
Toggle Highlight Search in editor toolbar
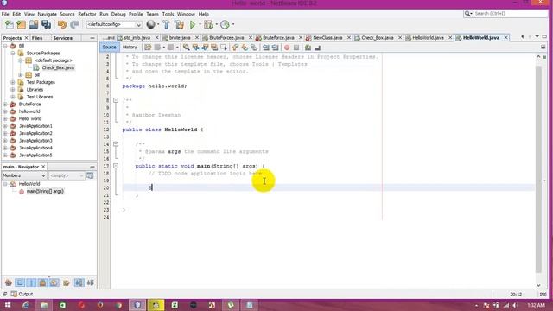point(214,48)
